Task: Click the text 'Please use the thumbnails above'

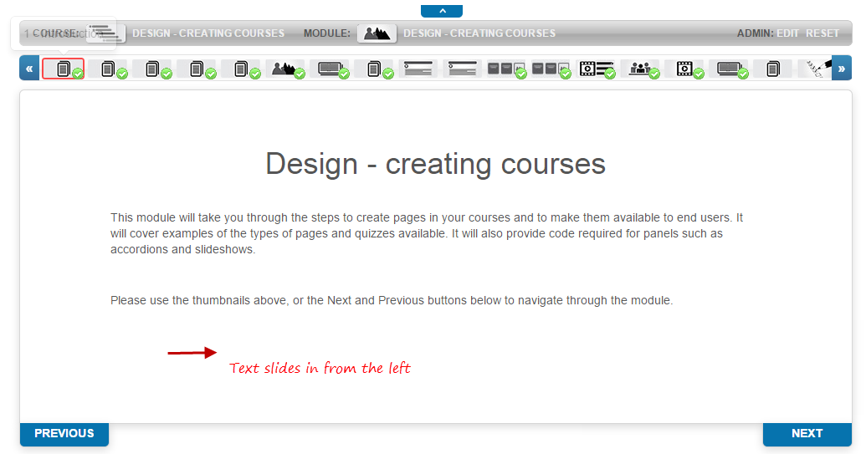Action: pos(392,301)
